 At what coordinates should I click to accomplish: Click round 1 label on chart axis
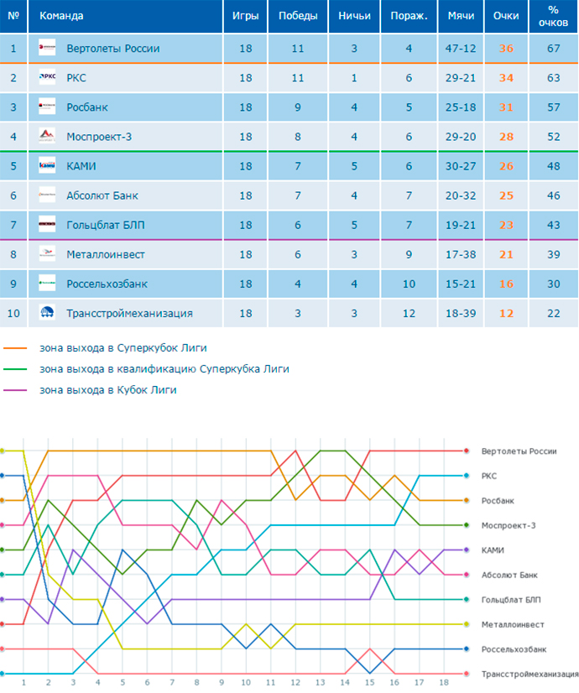pyautogui.click(x=23, y=683)
